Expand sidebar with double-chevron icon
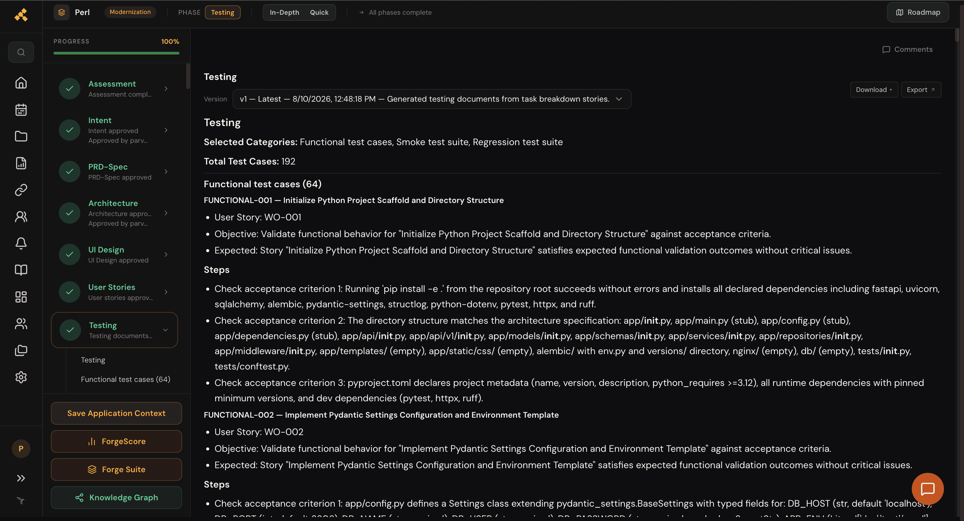Image resolution: width=964 pixels, height=521 pixels. click(21, 478)
